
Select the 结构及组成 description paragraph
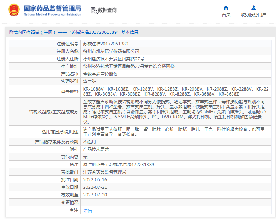[175, 111]
